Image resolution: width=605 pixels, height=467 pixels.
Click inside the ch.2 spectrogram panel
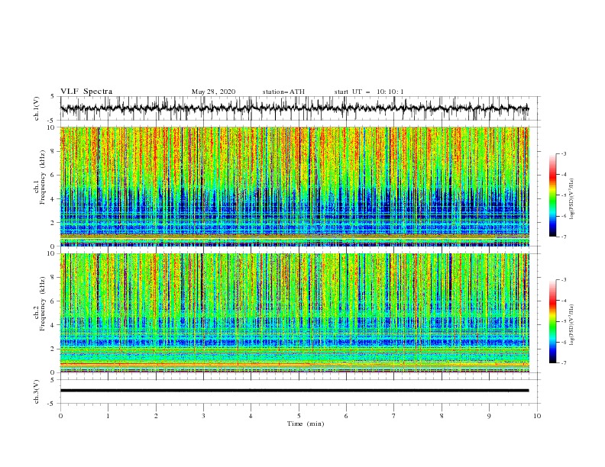pos(294,313)
